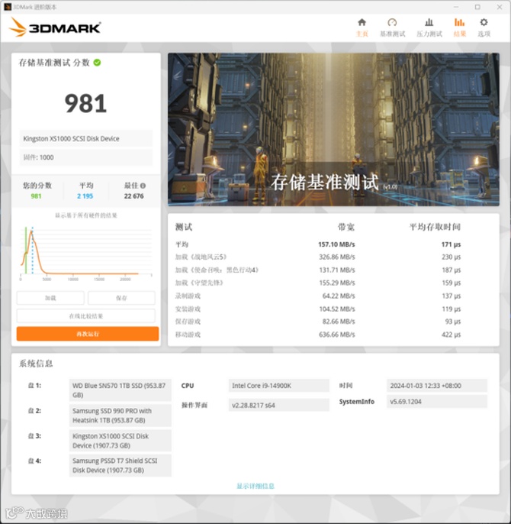Click the 155.29 MB/s bandwidth value

pos(337,283)
